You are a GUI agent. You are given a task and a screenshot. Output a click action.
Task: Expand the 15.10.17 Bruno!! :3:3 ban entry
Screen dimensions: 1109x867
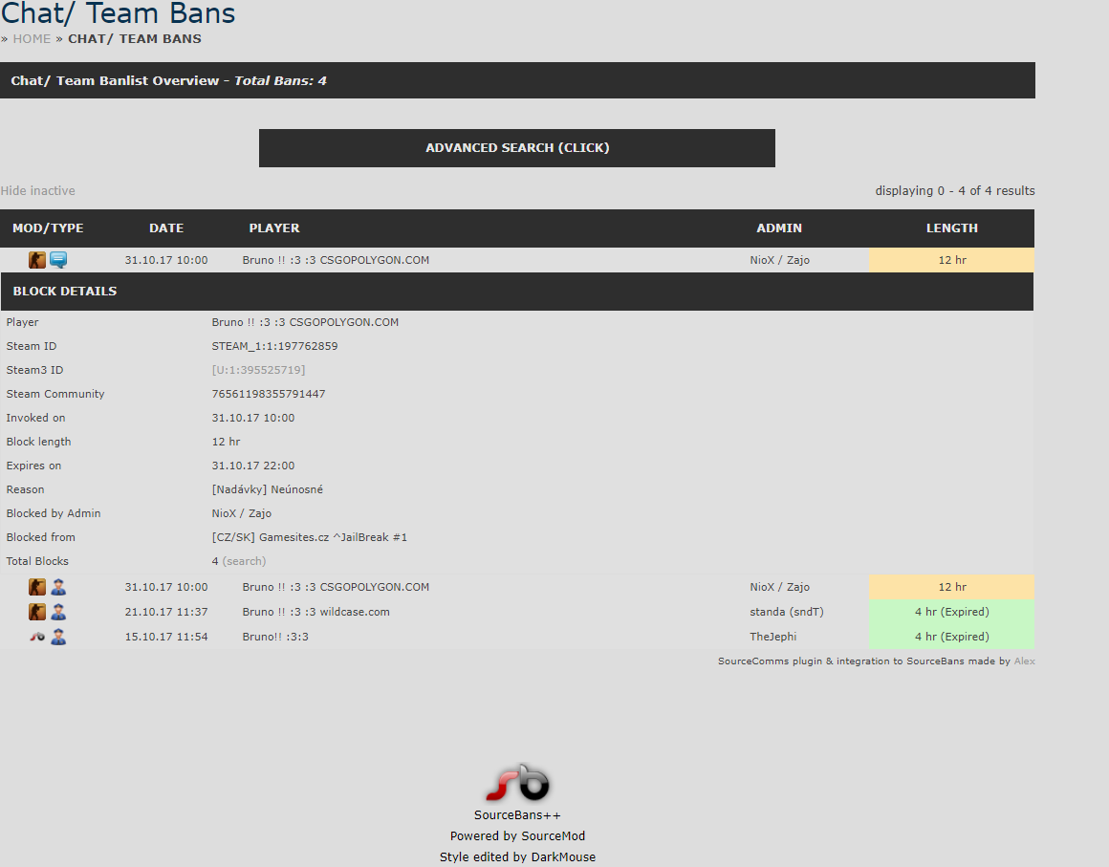(x=275, y=637)
